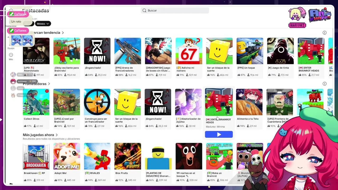The width and height of the screenshot is (338, 190).
Task: Click 'RIVALES' title text
Action: [x=92, y=173]
